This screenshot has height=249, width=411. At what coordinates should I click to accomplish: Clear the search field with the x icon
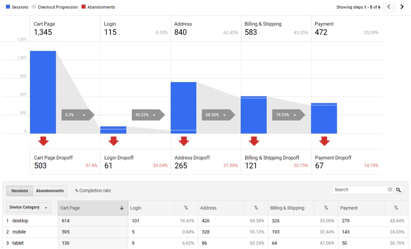coord(390,190)
